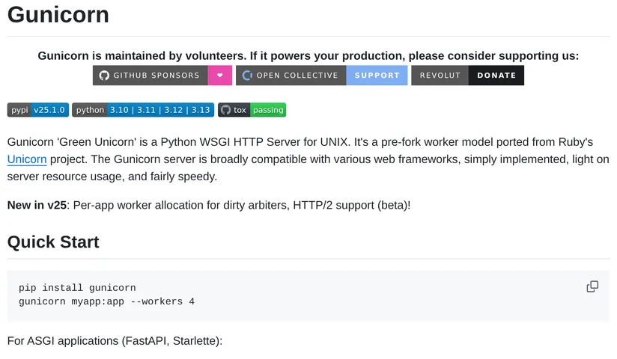Open the Unicorn project link

(27, 159)
